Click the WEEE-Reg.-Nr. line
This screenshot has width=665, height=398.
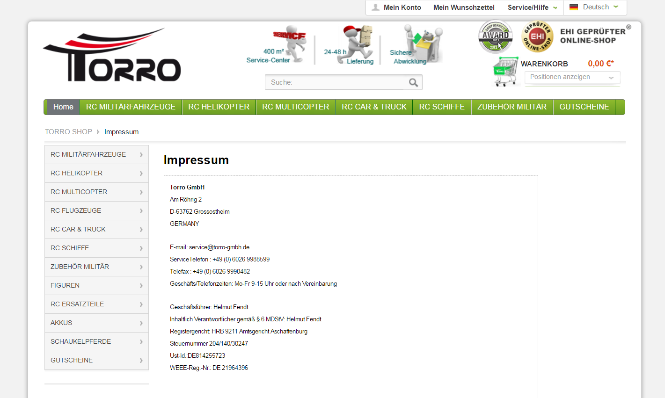pos(209,368)
